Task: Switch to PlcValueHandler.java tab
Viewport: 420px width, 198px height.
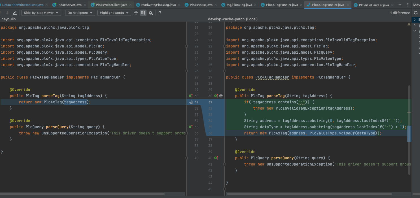Action: (x=374, y=5)
